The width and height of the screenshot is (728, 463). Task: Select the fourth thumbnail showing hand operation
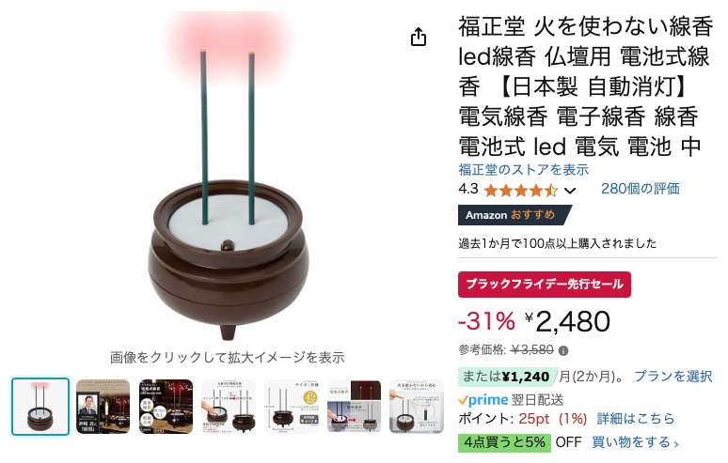tap(229, 407)
